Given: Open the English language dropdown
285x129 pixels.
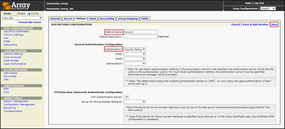Looking at the screenshot, I should (268, 9).
